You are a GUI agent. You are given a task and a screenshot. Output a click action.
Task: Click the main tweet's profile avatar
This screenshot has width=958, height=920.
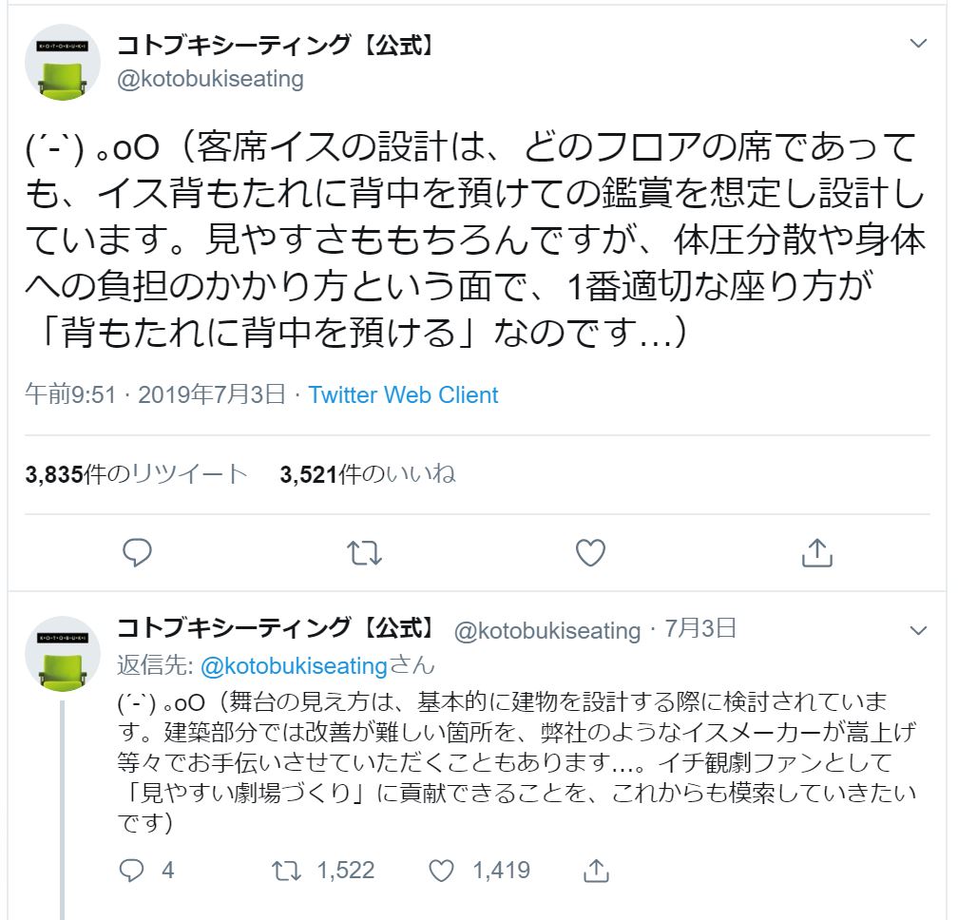point(63,63)
